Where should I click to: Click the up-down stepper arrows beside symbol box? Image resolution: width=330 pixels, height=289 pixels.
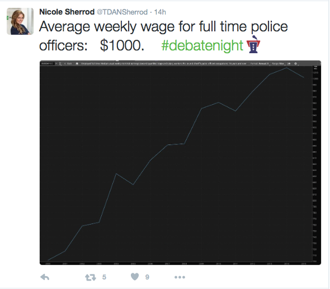(x=60, y=63)
